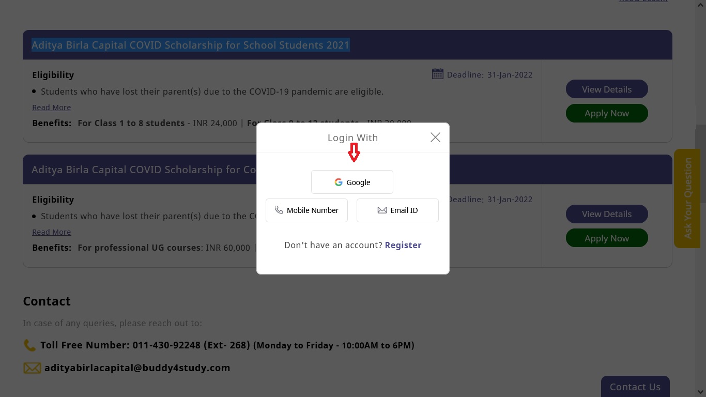Viewport: 706px width, 397px height.
Task: Open the Register link
Action: click(403, 245)
